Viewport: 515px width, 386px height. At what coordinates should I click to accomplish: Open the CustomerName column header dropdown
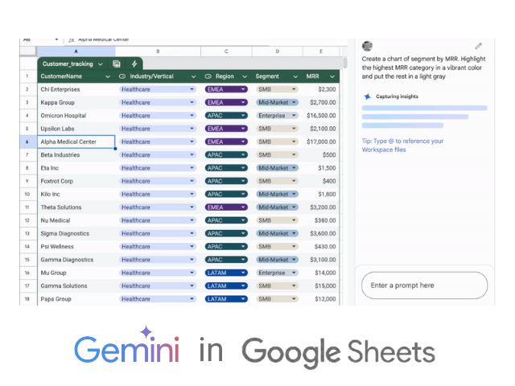click(107, 77)
